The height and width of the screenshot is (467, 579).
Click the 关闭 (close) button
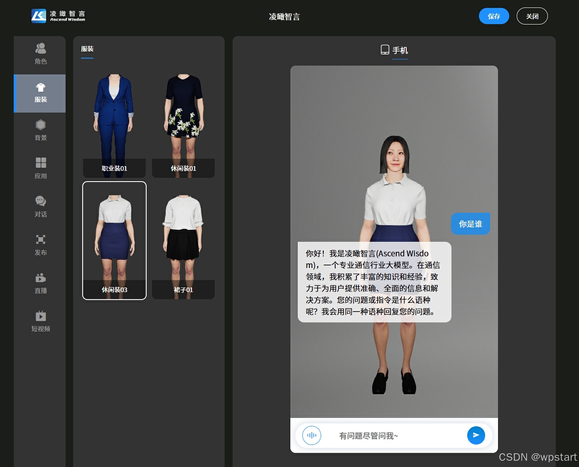pyautogui.click(x=532, y=16)
